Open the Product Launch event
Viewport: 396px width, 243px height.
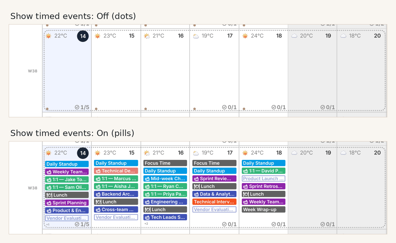pos(264,179)
